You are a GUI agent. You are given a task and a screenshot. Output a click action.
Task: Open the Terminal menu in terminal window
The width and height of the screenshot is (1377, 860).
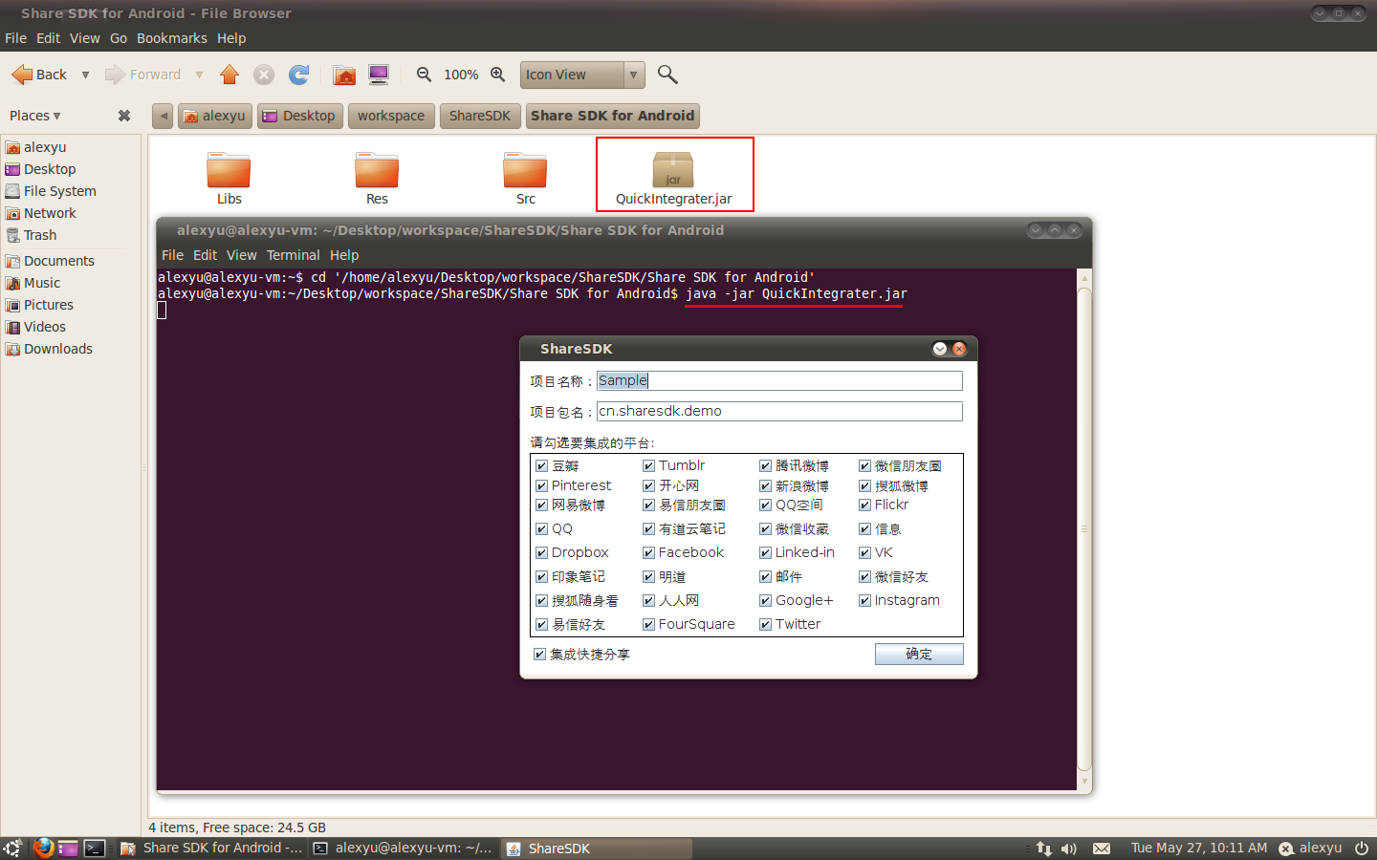294,255
